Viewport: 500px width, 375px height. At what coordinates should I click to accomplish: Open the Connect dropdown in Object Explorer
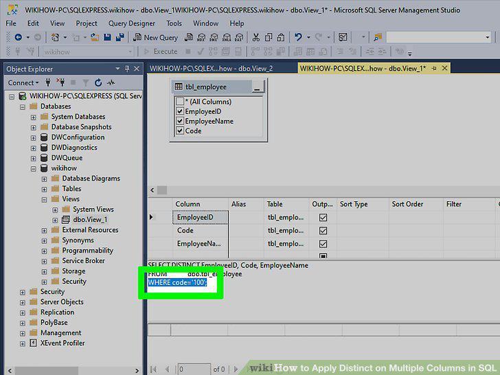click(x=23, y=83)
